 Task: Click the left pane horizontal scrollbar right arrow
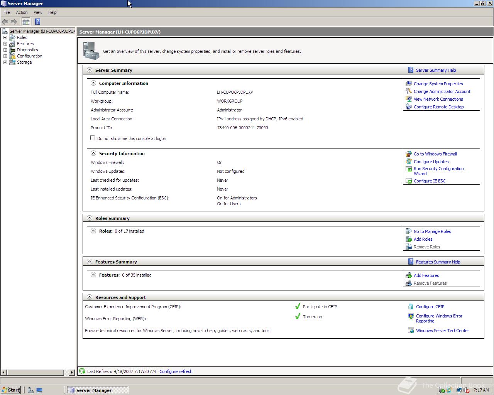71,372
